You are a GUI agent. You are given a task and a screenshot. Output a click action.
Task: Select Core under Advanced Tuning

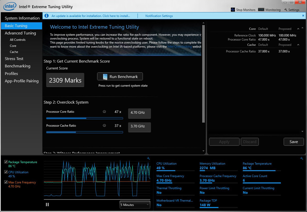tap(13, 46)
